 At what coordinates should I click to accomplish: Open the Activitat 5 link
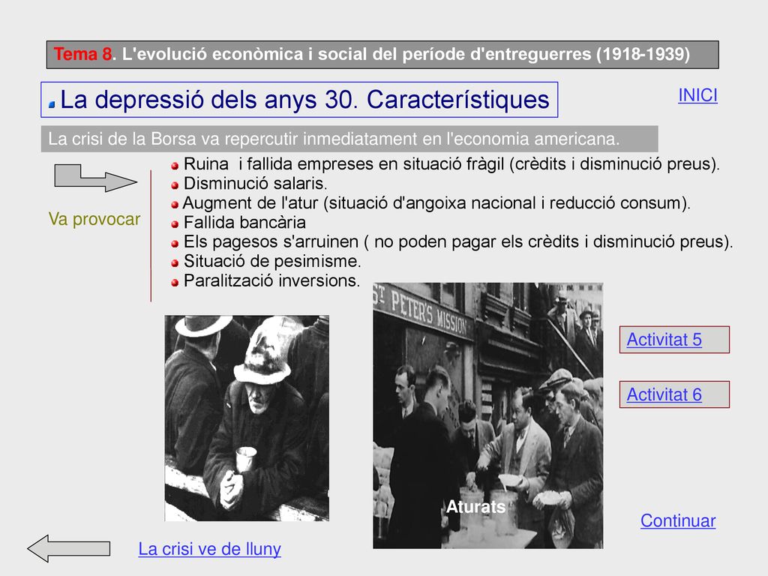click(x=664, y=340)
